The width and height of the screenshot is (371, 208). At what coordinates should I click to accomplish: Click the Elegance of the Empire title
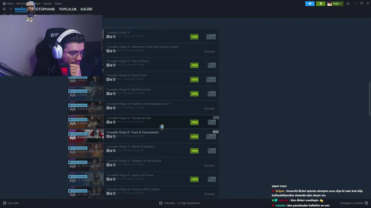134,161
